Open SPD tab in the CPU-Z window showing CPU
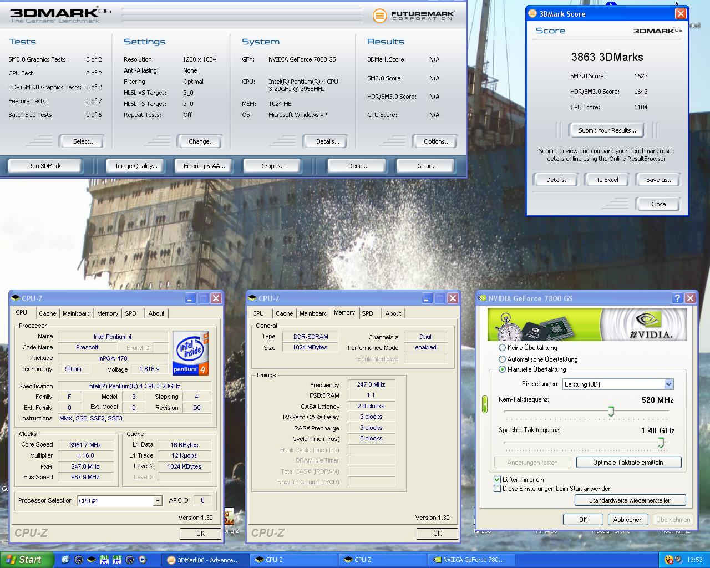The image size is (710, 568). (x=131, y=313)
